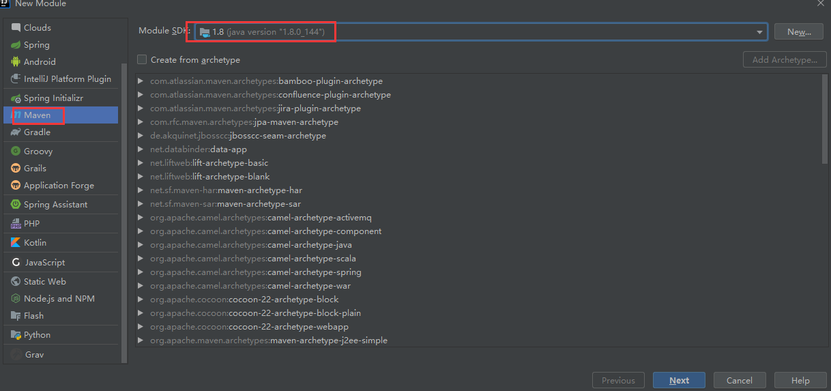Select camel-archetype-war row

pos(478,286)
